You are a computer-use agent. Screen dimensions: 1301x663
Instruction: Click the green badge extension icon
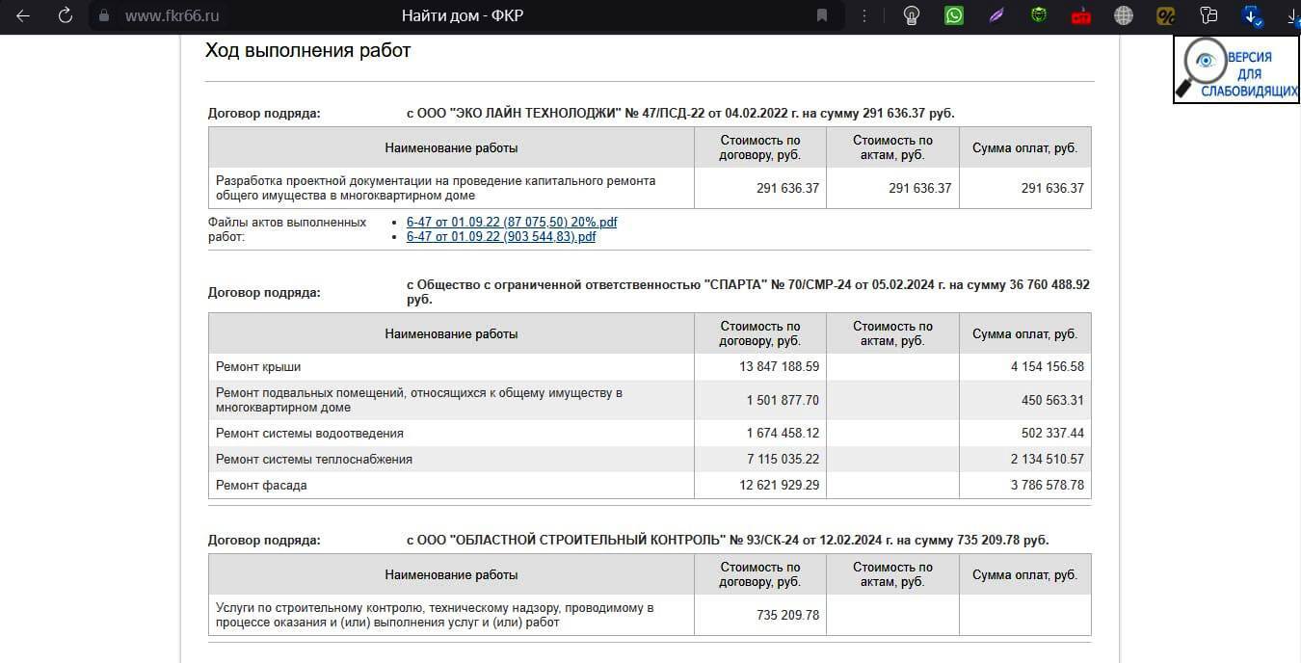coord(1039,15)
